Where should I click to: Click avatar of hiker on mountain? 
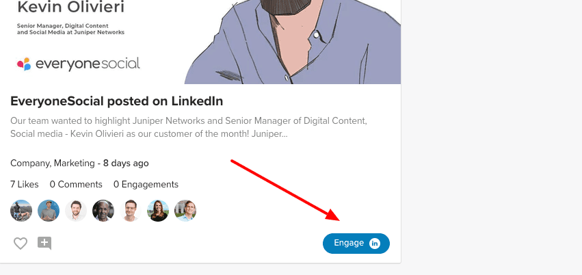coord(21,211)
